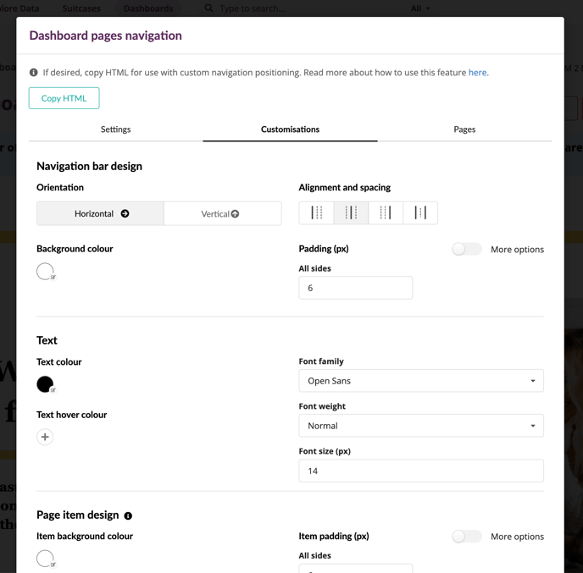The height and width of the screenshot is (573, 583).
Task: Switch to the Pages tab
Action: 464,129
